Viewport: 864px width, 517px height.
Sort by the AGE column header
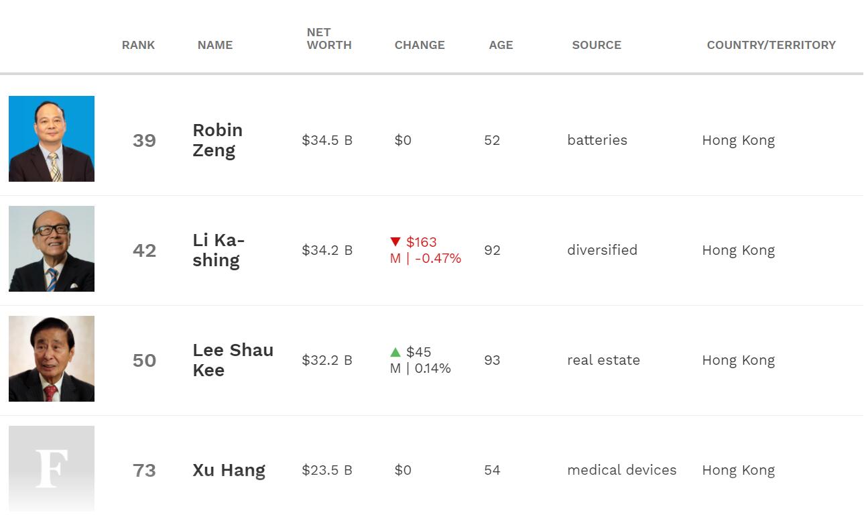pyautogui.click(x=501, y=45)
